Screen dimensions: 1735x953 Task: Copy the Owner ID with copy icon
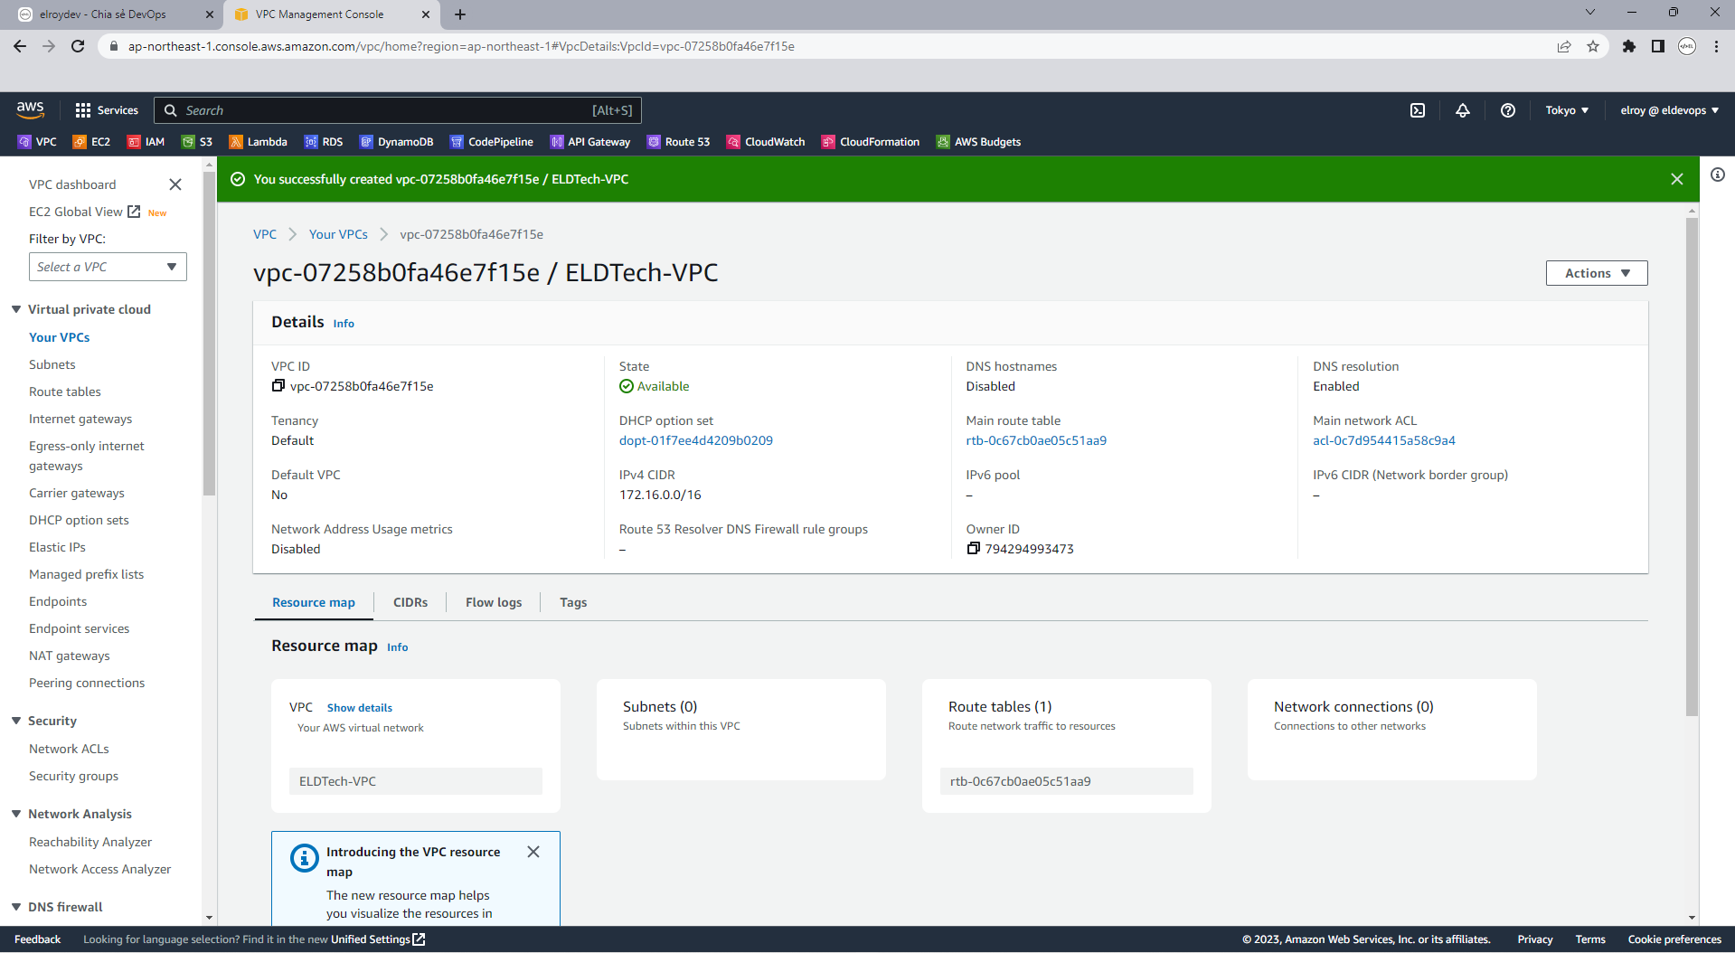point(973,549)
